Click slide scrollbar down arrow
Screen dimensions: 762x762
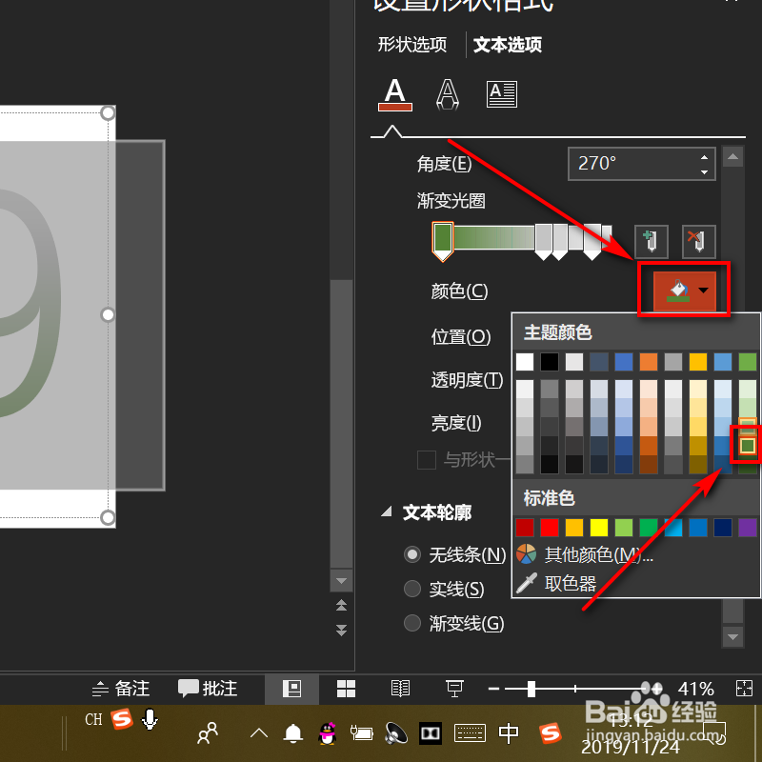(341, 581)
